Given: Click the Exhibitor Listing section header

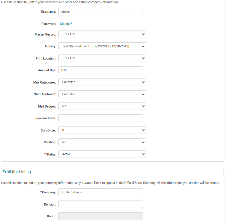Looking at the screenshot, I should point(17,172).
